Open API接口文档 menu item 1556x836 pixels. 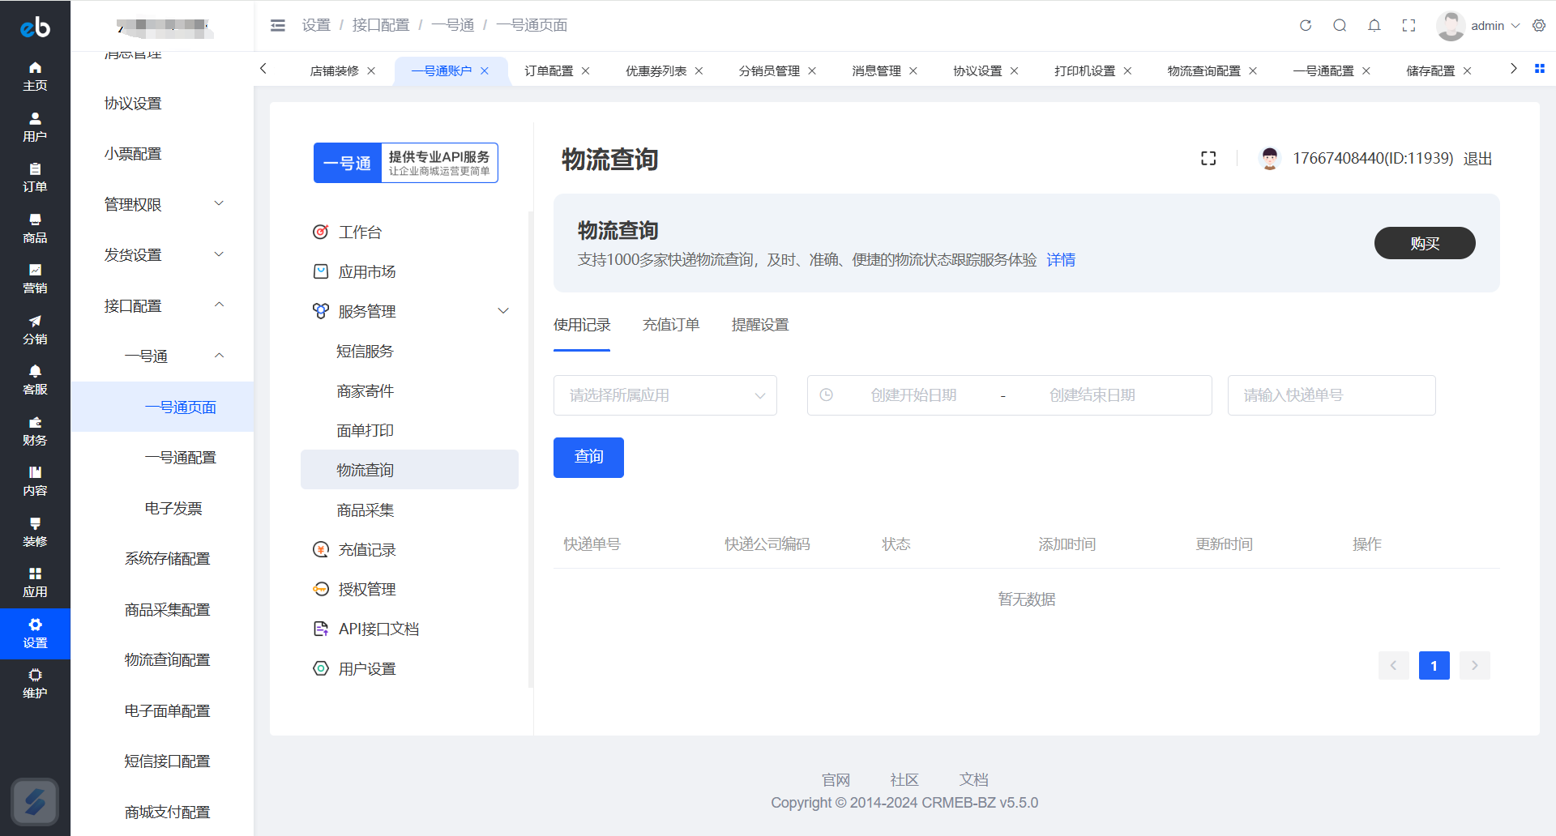point(410,629)
